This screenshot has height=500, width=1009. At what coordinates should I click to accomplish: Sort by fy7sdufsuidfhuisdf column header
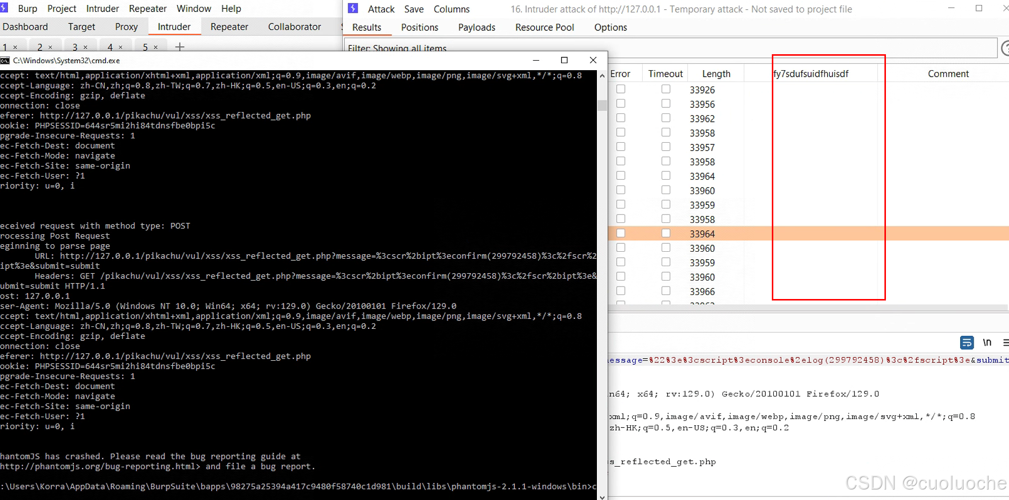click(811, 74)
